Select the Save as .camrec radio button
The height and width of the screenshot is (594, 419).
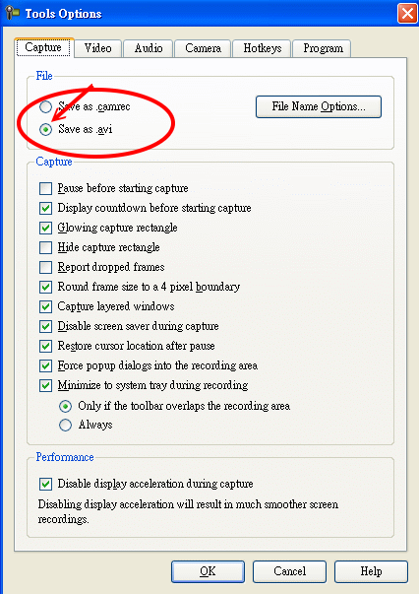click(46, 107)
